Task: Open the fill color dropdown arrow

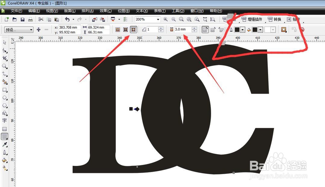Action: (x=261, y=30)
